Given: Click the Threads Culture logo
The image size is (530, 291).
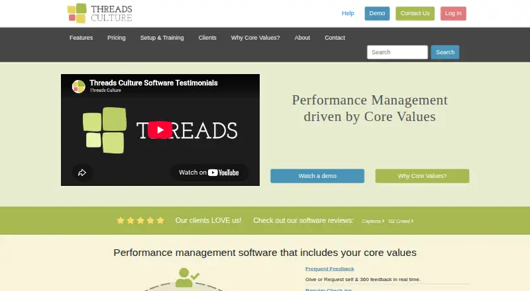Looking at the screenshot, I should (x=100, y=13).
